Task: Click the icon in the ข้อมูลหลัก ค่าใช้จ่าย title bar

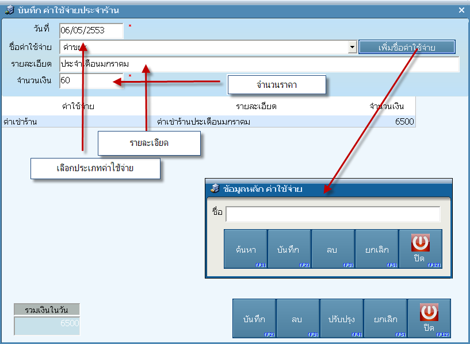Action: (x=215, y=188)
